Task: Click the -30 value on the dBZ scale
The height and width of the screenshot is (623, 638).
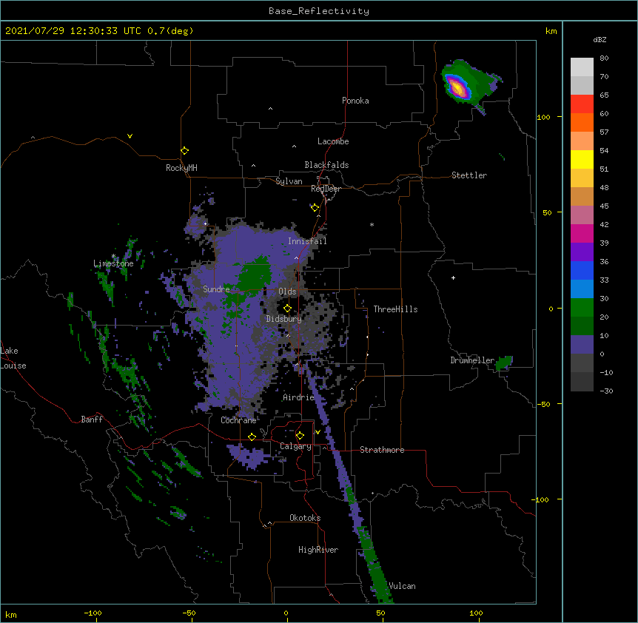Action: coord(606,391)
